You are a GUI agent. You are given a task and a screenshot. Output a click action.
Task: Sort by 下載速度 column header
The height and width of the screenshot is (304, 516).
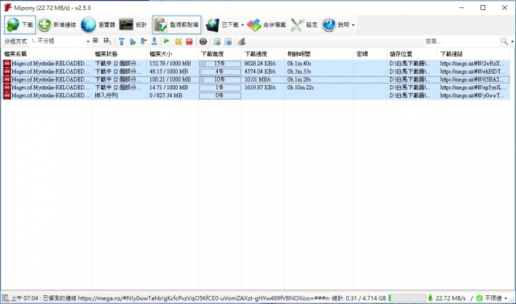click(263, 54)
